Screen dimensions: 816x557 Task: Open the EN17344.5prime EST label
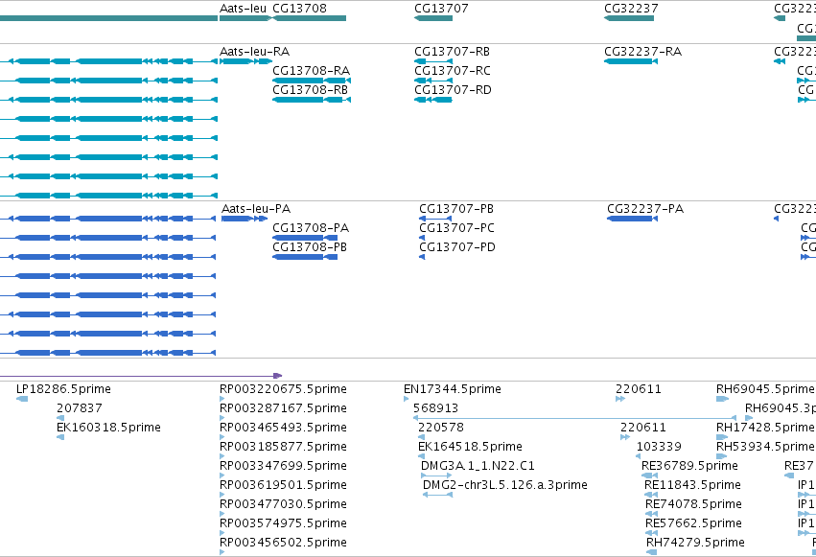pyautogui.click(x=453, y=389)
